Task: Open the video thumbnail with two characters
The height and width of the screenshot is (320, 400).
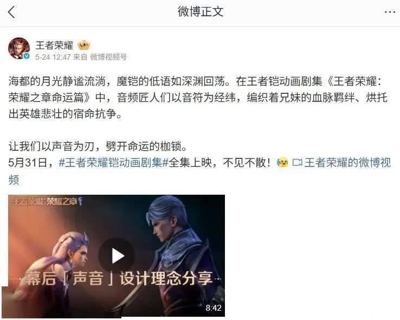Action: point(117,255)
